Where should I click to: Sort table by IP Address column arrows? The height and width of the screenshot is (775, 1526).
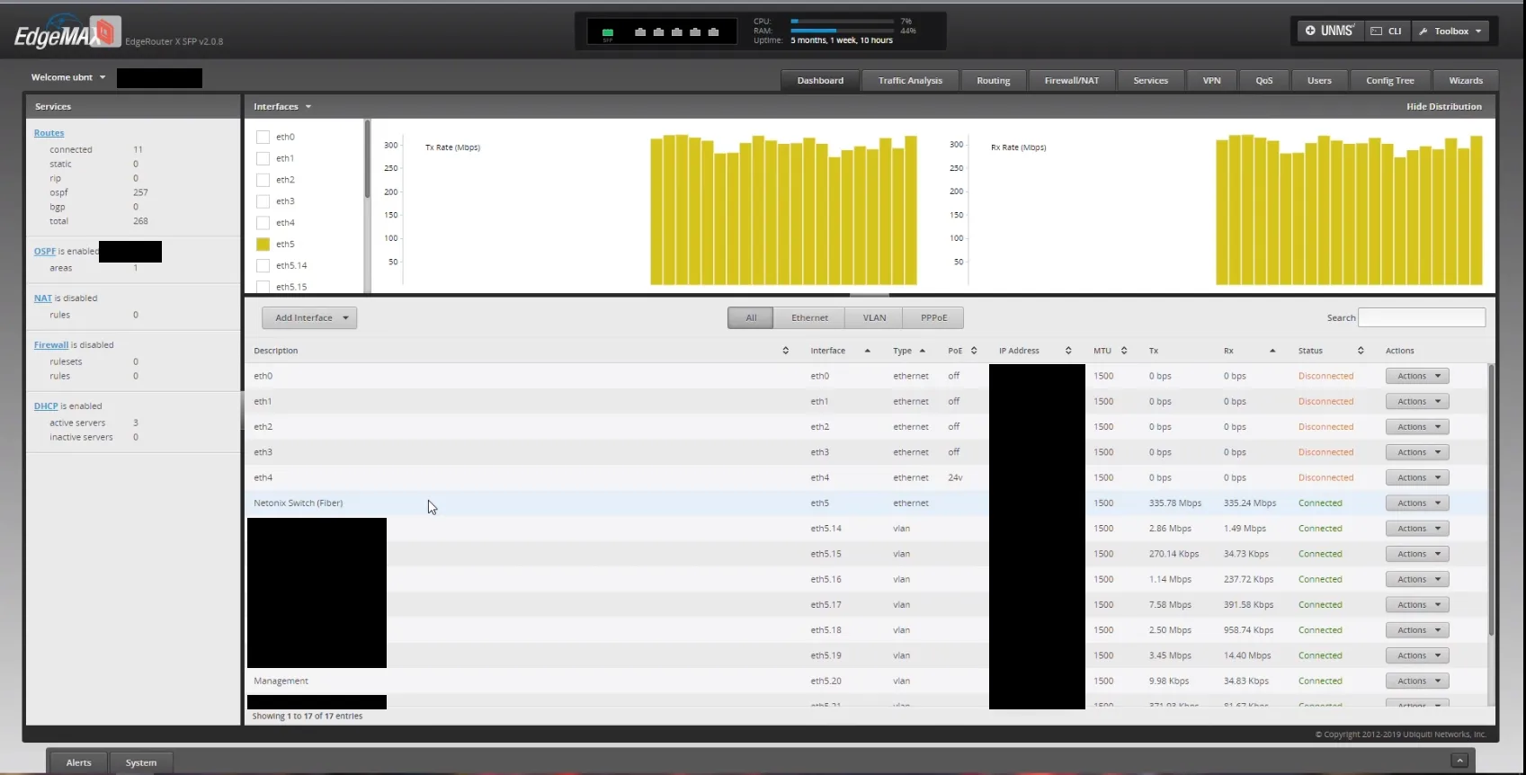(1067, 351)
